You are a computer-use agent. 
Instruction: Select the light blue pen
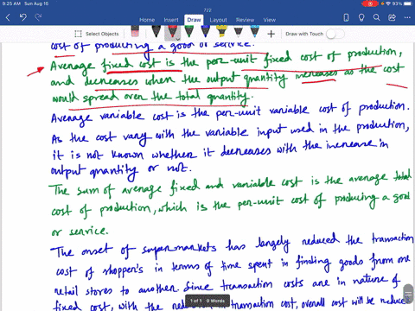tap(254, 32)
